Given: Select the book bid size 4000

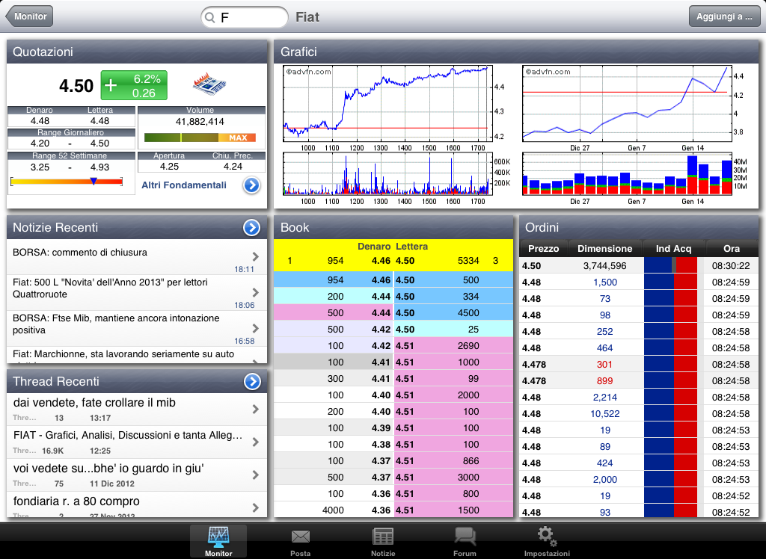Looking at the screenshot, I should click(x=333, y=510).
